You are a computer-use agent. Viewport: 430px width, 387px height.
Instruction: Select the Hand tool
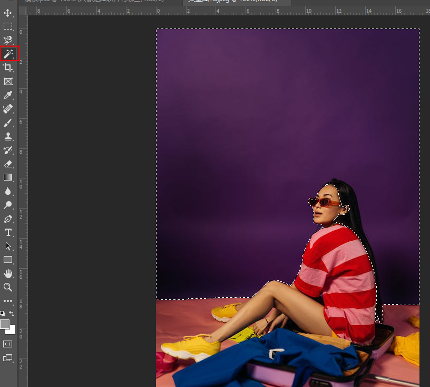coord(8,273)
